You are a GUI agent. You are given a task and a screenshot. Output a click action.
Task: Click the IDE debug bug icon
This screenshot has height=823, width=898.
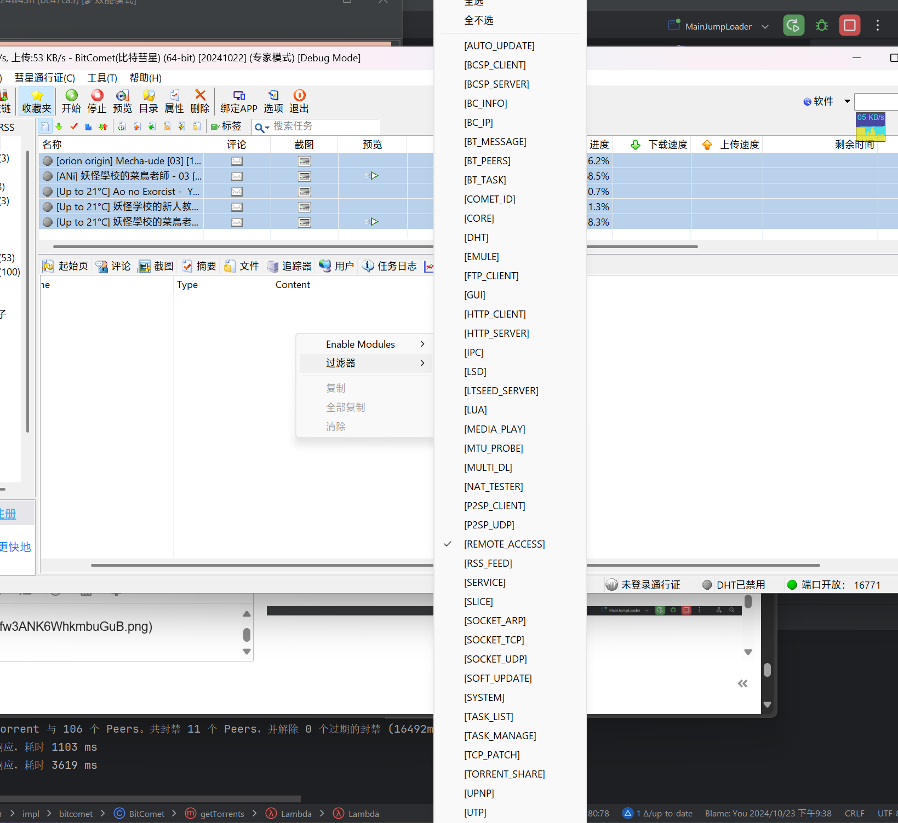click(x=822, y=25)
